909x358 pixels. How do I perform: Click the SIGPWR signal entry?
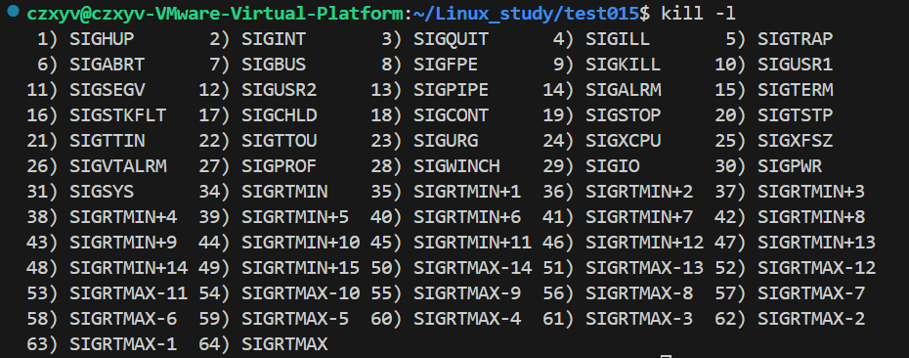[790, 166]
